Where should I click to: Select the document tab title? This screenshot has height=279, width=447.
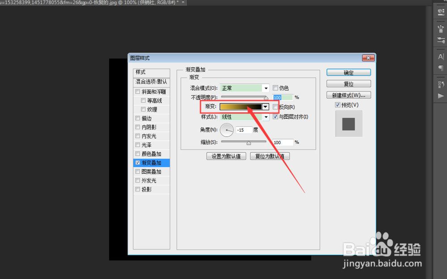89,2
